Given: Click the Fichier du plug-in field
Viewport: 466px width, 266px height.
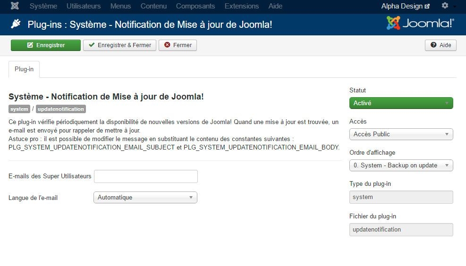Looking at the screenshot, I should (x=401, y=230).
